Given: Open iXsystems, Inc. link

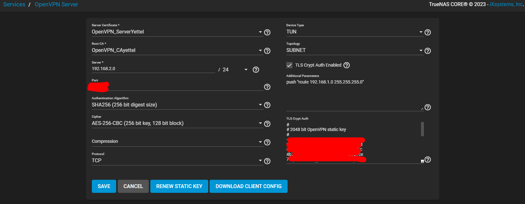Looking at the screenshot, I should click(x=506, y=4).
